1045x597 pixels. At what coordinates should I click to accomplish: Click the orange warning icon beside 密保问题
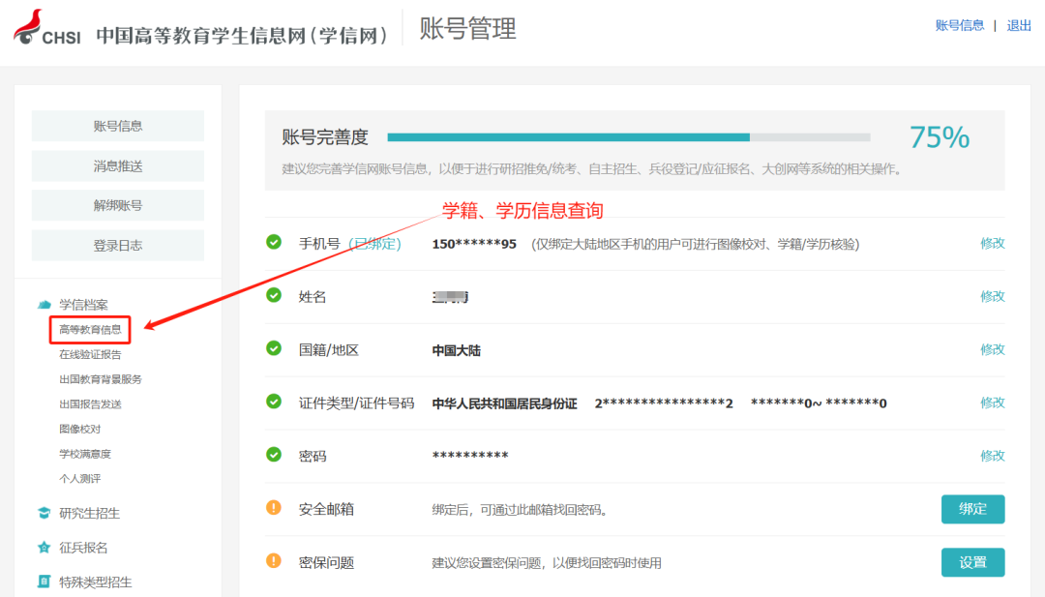(x=274, y=561)
